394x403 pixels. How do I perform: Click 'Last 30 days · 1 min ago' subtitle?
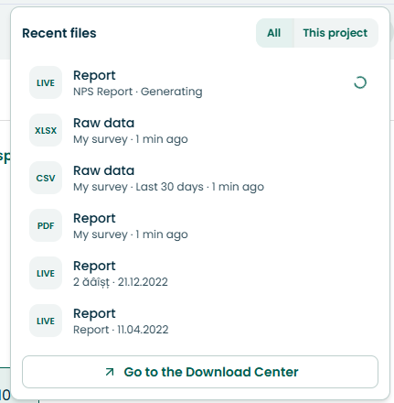[200, 187]
